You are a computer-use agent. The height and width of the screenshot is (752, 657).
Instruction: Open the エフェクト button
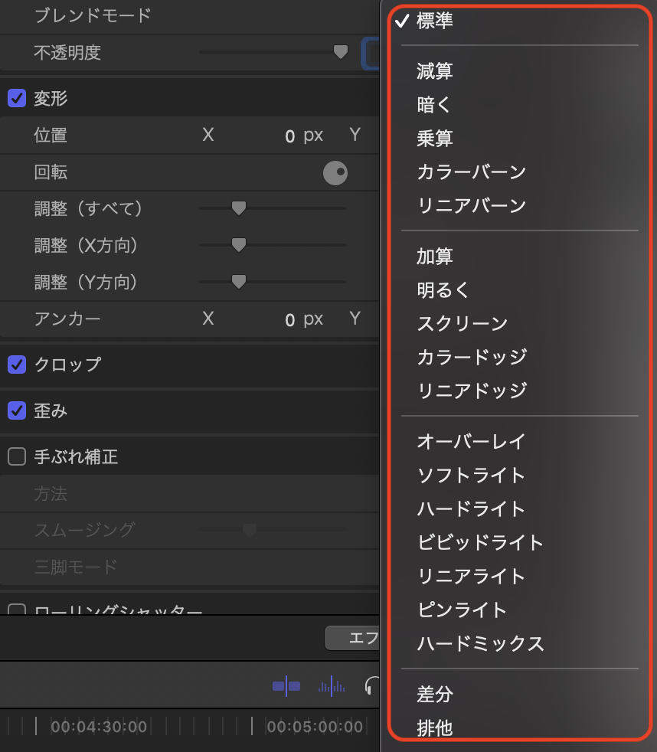coord(352,638)
